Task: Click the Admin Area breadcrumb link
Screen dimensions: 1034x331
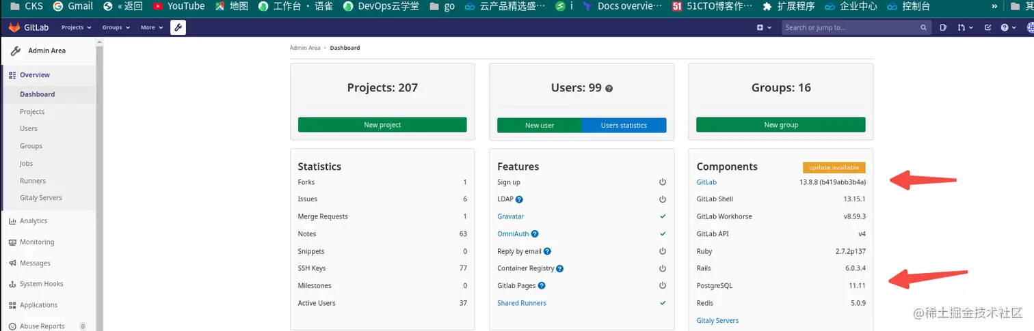Action: pos(305,48)
